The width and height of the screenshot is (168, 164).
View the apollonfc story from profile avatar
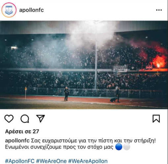(9, 10)
